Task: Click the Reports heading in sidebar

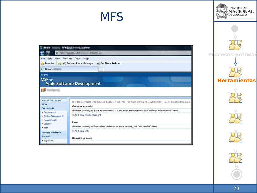Action: (x=46, y=136)
